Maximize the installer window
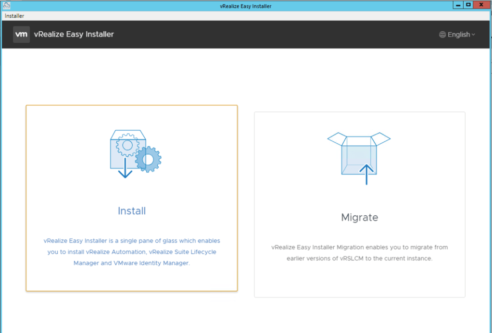Viewport: 492px width, 333px height. (467, 5)
